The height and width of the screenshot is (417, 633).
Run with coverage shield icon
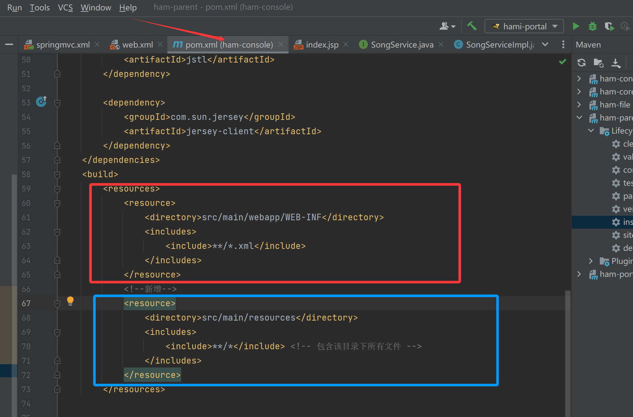(609, 26)
